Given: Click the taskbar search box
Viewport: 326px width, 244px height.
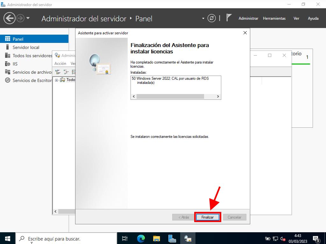Looking at the screenshot, I should click(66, 238).
